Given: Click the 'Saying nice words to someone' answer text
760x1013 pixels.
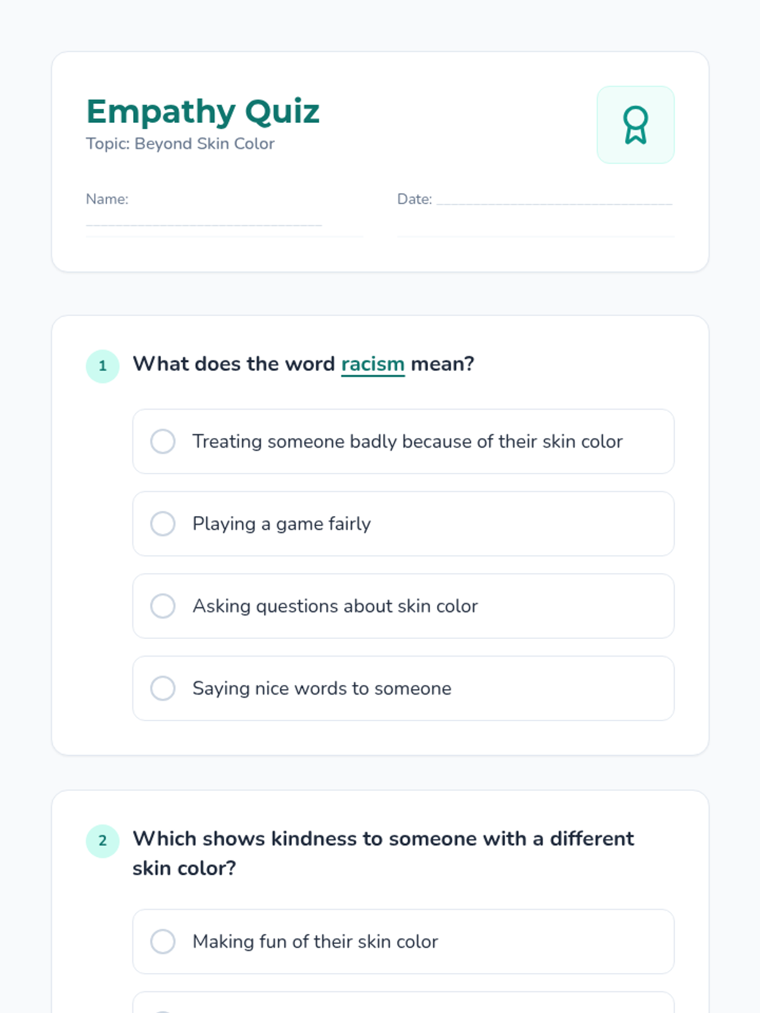Looking at the screenshot, I should coord(322,688).
